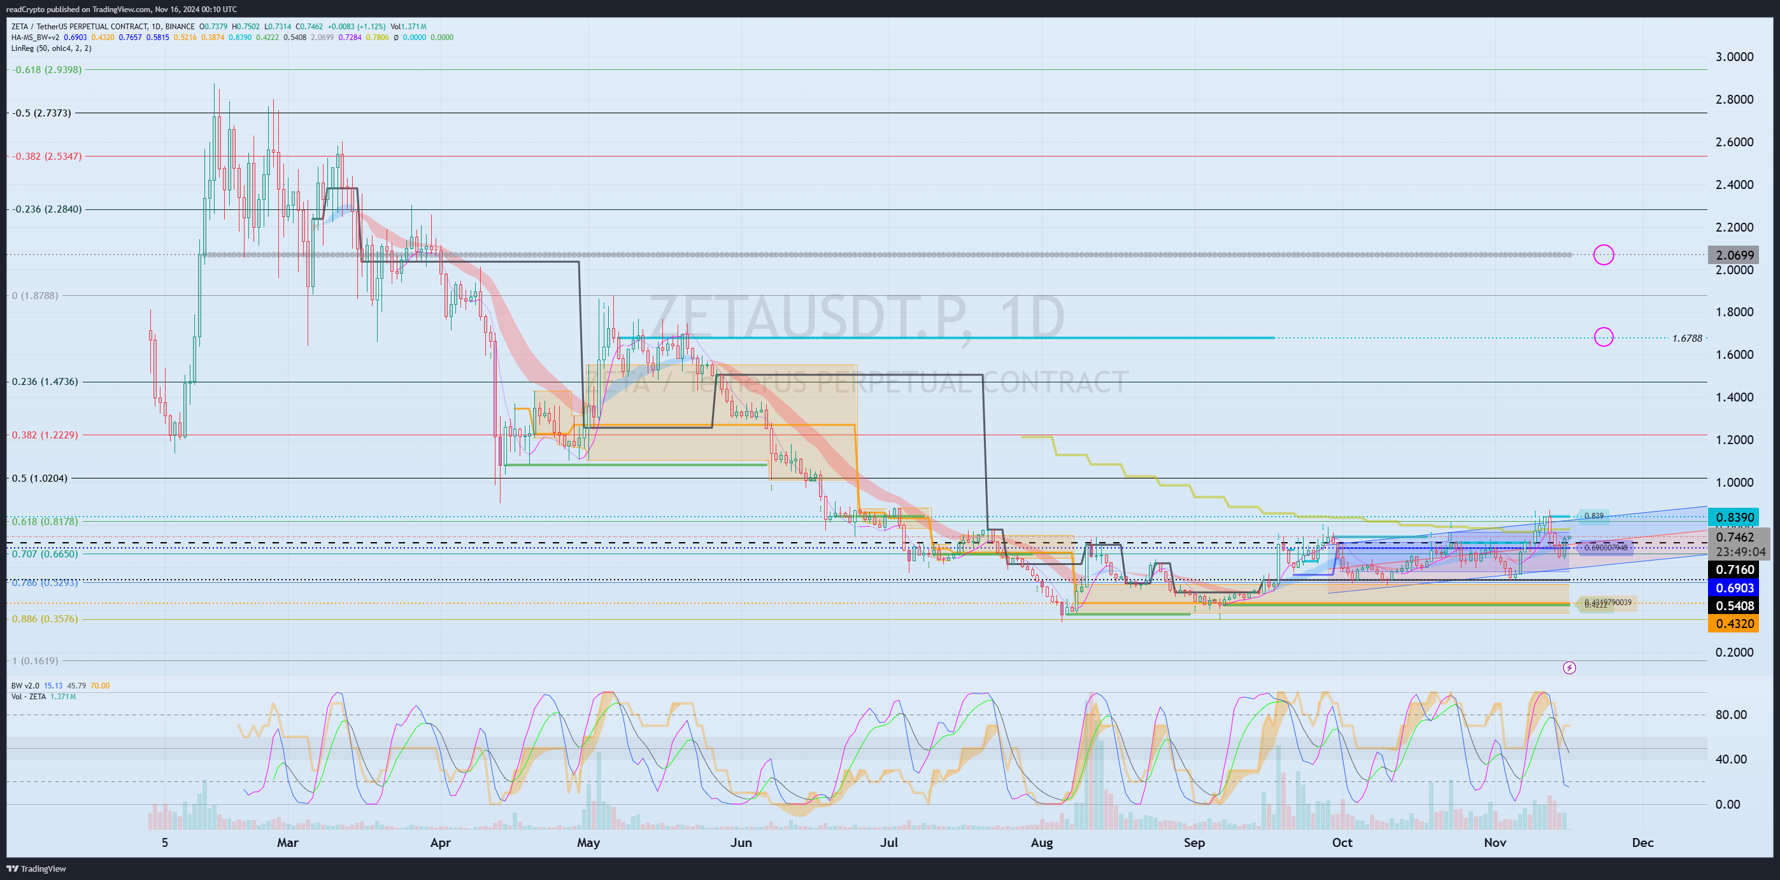Select the HA-MS_BW+v2 indicator legend
The image size is (1780, 880).
[34, 38]
